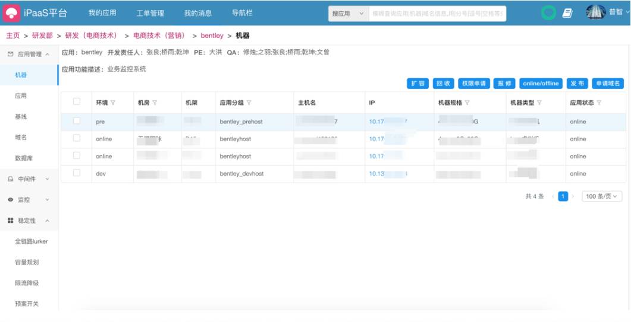
Task: Click the user avatar picture
Action: [x=595, y=12]
